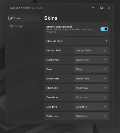Viewport: 120px width, 133px height.
Task: Open the Settings tab in sidebar
Action: tap(24, 26)
